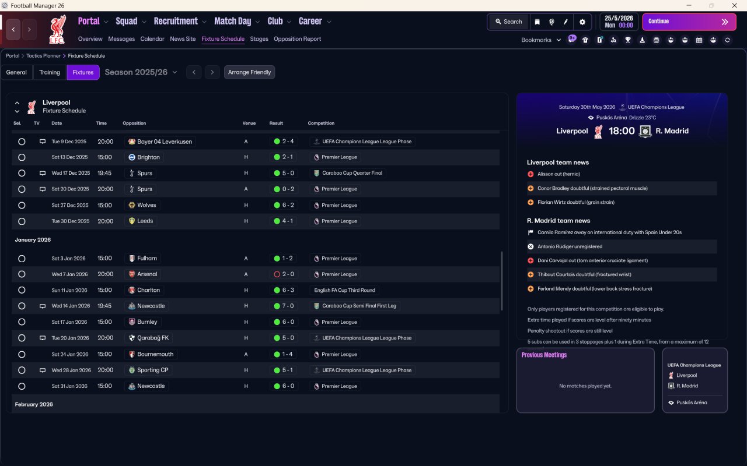Viewport: 747px width, 466px height.
Task: Click the TV icon on the Sat 20 Dec 2025 row
Action: coord(43,189)
